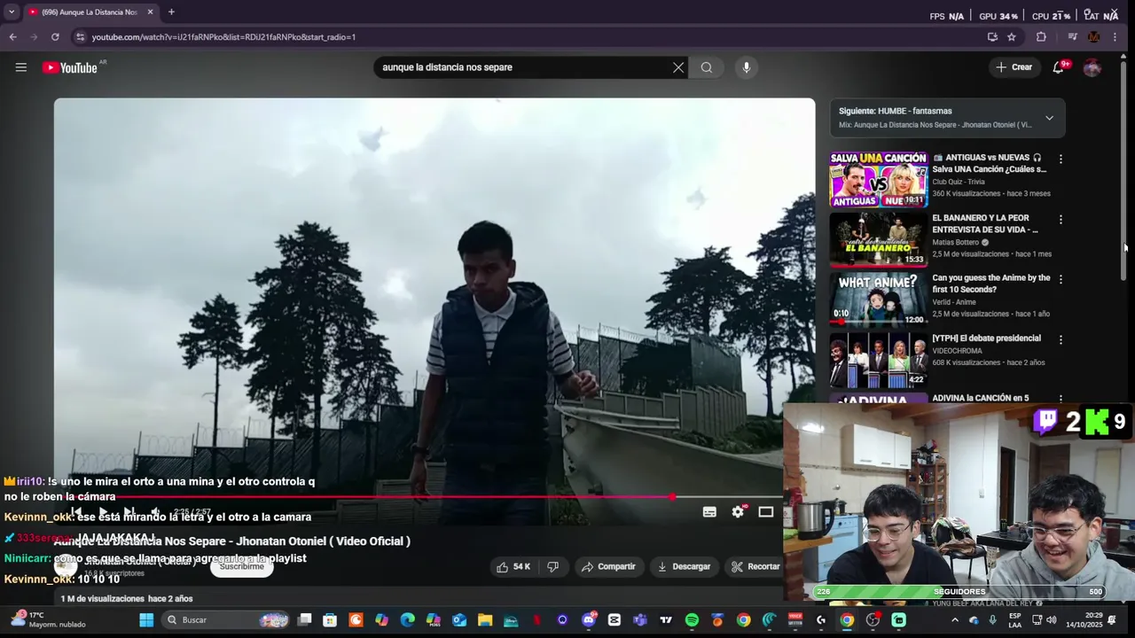Screen dimensions: 1135x638
Task: Dislike the video thumbs-down
Action: click(552, 567)
